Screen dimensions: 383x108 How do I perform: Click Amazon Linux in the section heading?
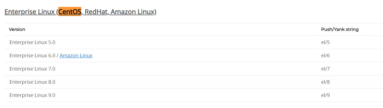(132, 12)
